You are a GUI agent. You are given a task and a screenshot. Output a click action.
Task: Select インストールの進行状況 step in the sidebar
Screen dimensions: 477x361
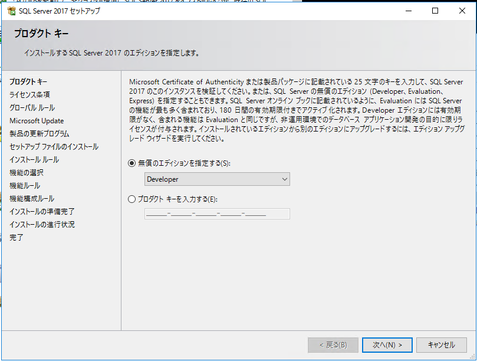(x=42, y=225)
